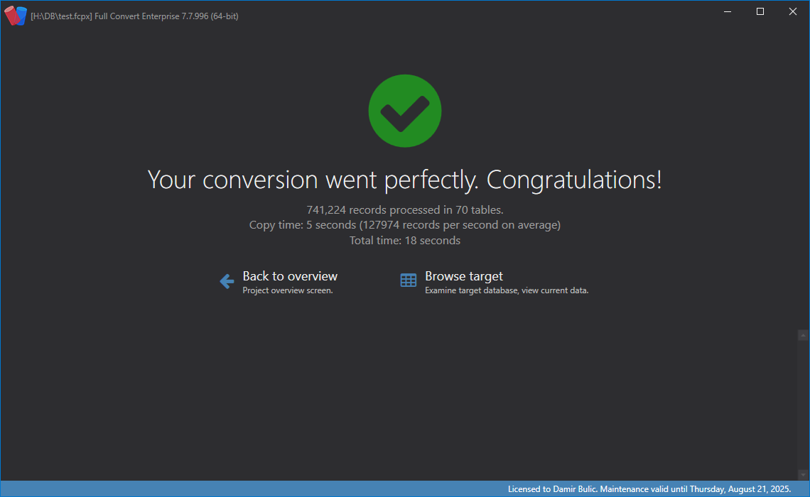Click the green success checkmark icon
The image size is (810, 497).
[405, 111]
